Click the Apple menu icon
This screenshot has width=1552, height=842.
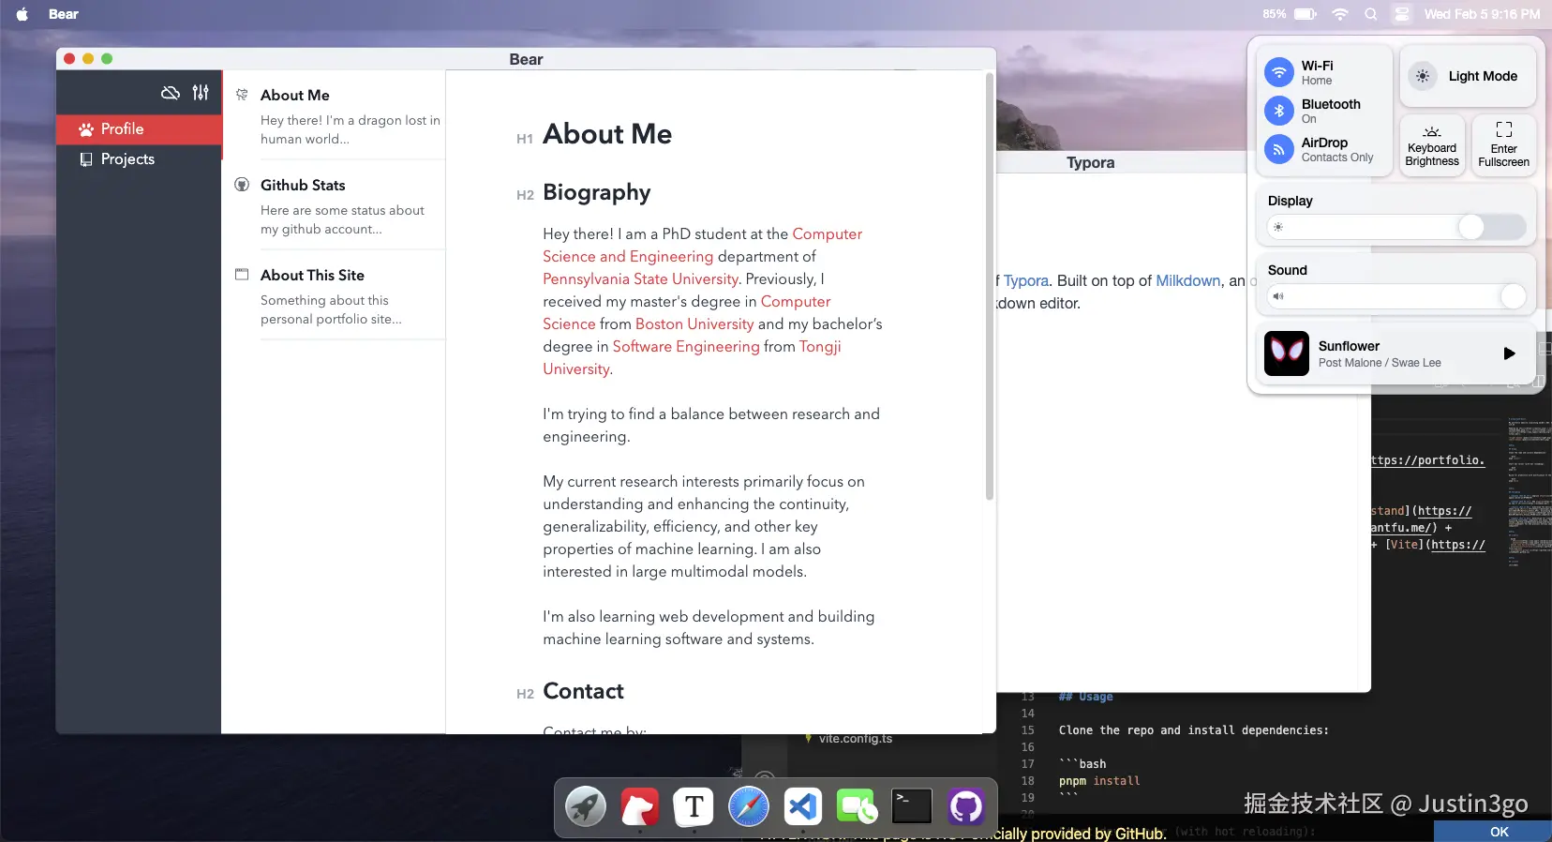pos(22,14)
